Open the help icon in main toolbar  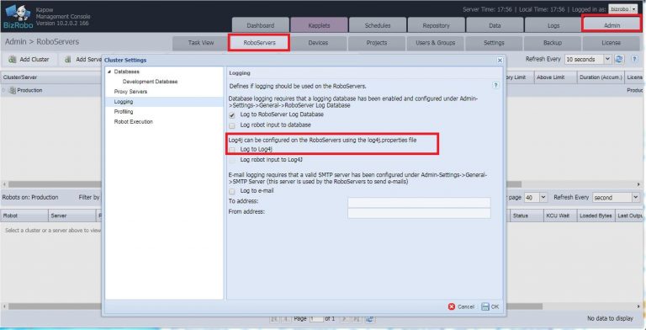[x=635, y=60]
